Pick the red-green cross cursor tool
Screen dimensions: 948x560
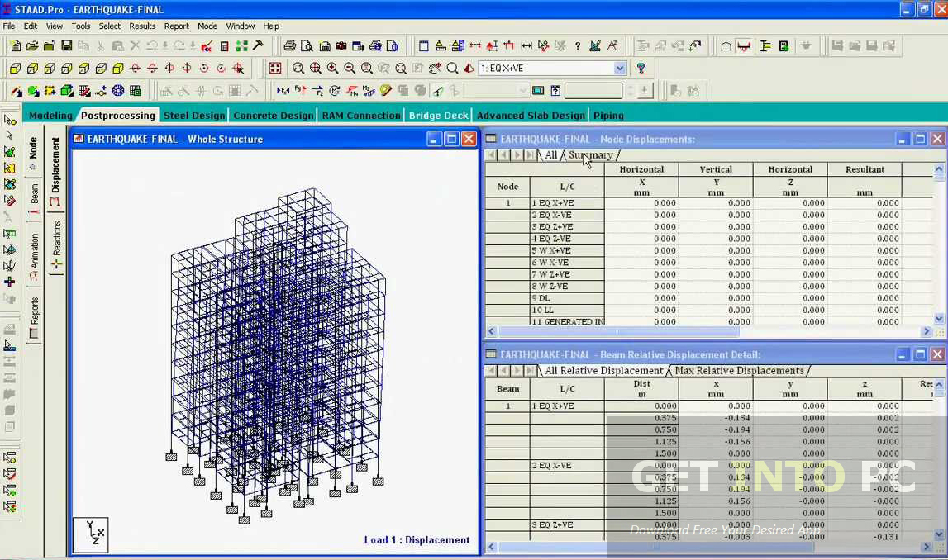pyautogui.click(x=10, y=282)
